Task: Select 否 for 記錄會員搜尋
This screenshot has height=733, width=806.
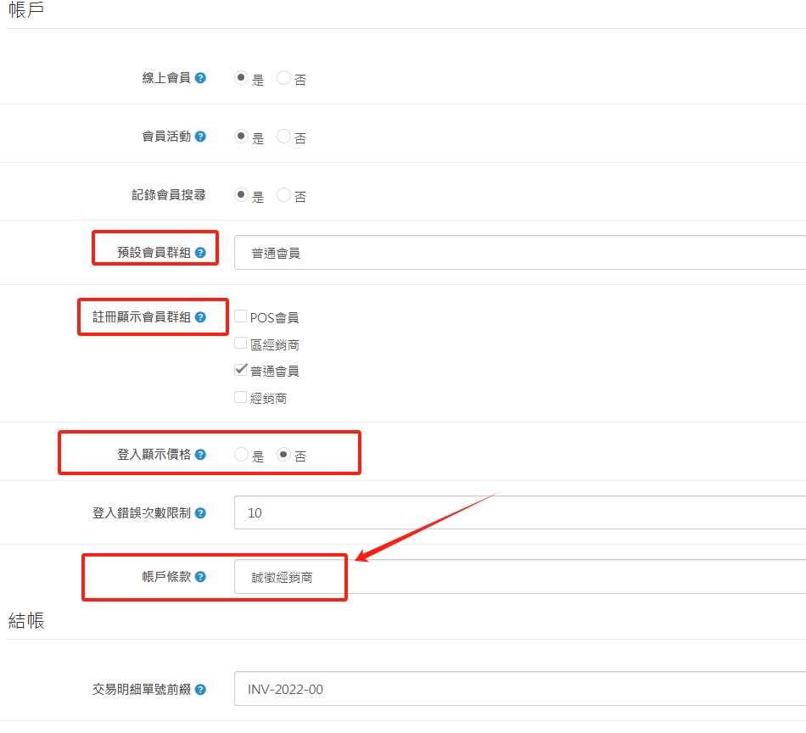Action: [283, 195]
